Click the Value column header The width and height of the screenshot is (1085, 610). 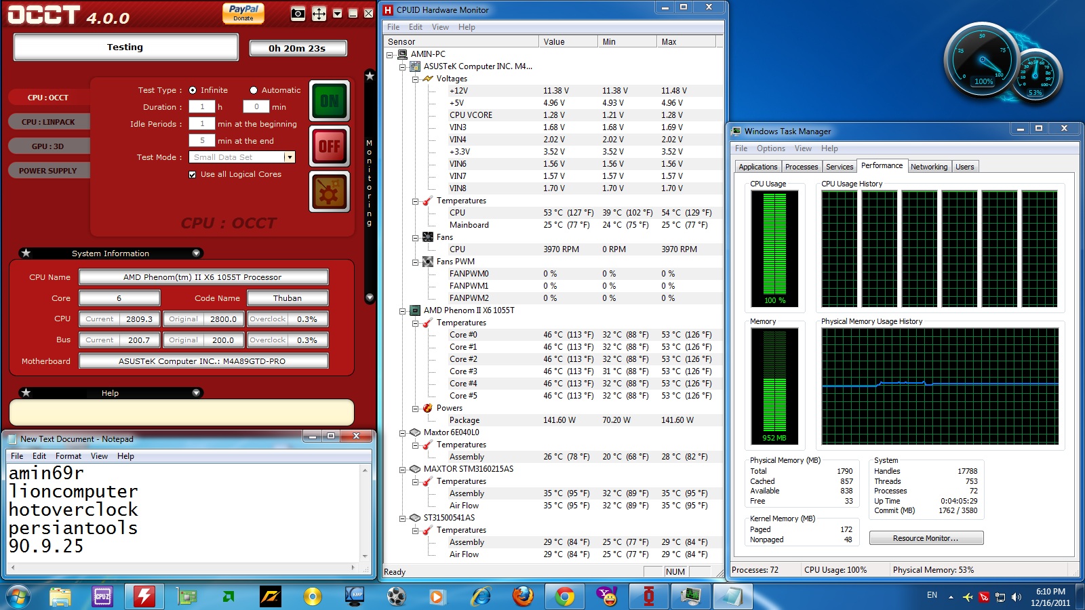pos(568,42)
